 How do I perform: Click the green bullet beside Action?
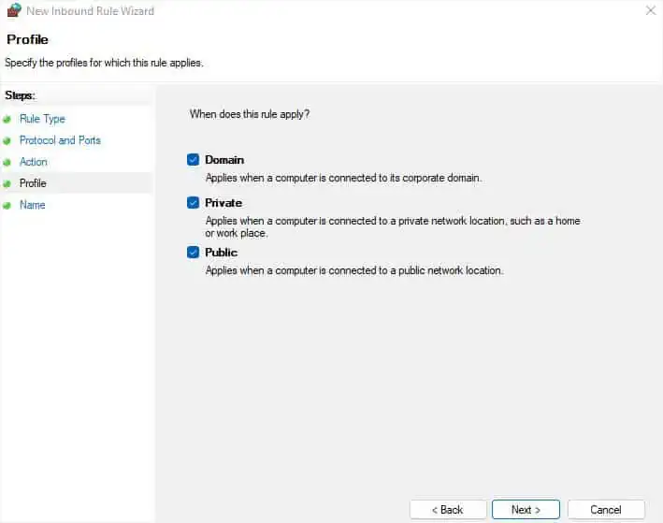point(7,163)
